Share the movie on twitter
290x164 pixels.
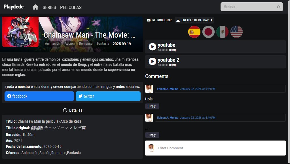point(108,96)
